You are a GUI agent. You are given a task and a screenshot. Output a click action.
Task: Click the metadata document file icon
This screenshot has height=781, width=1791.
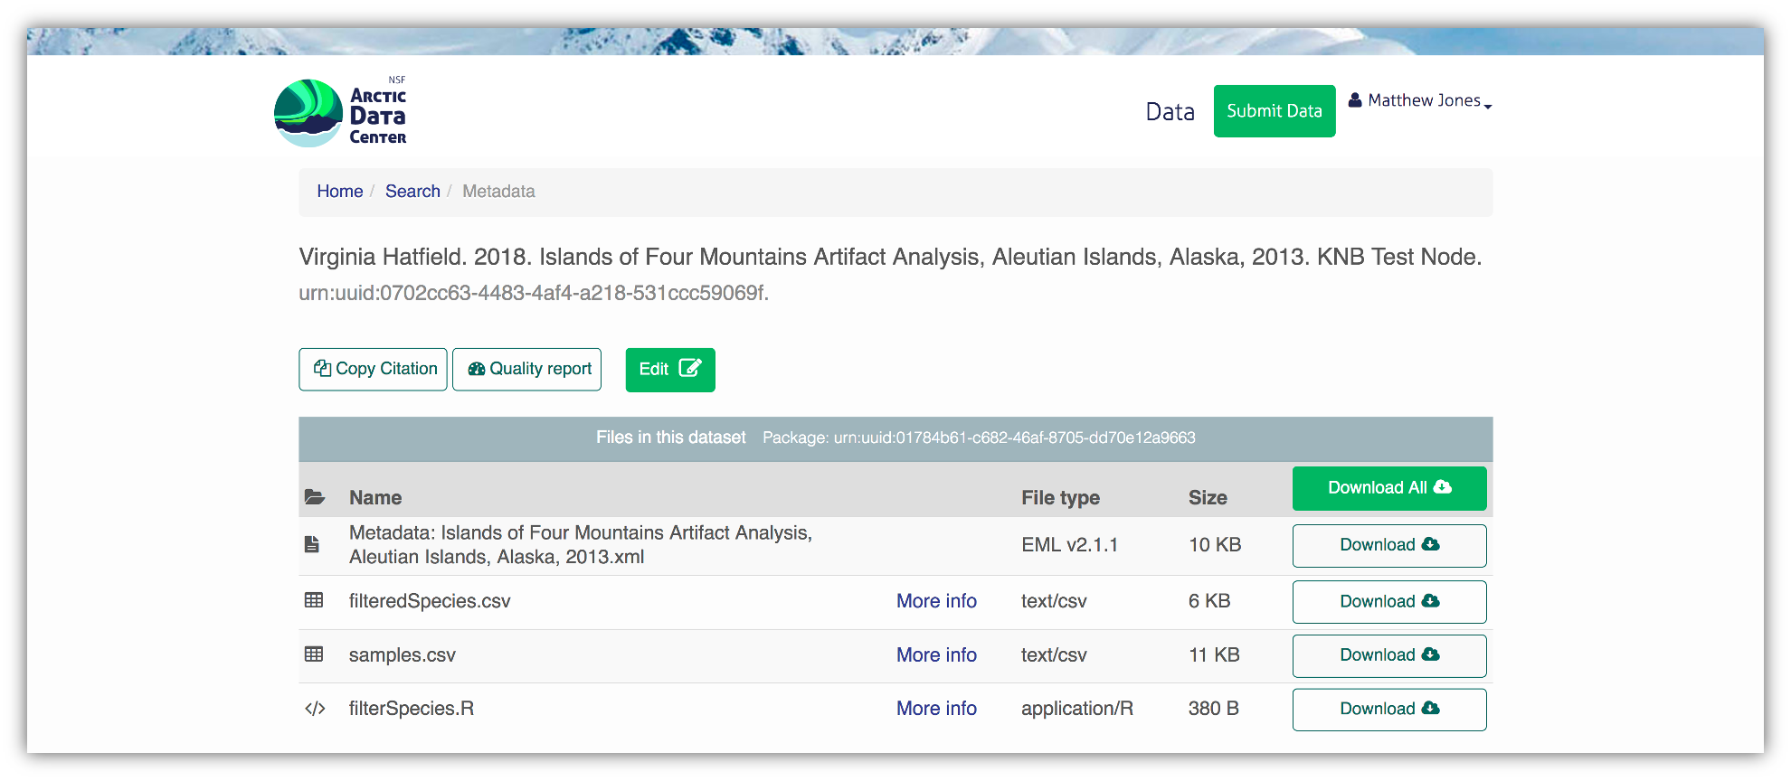[x=312, y=544]
